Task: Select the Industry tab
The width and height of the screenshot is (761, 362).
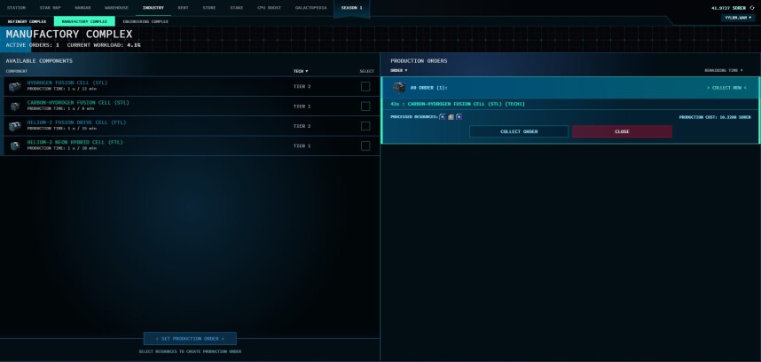Action: 153,8
